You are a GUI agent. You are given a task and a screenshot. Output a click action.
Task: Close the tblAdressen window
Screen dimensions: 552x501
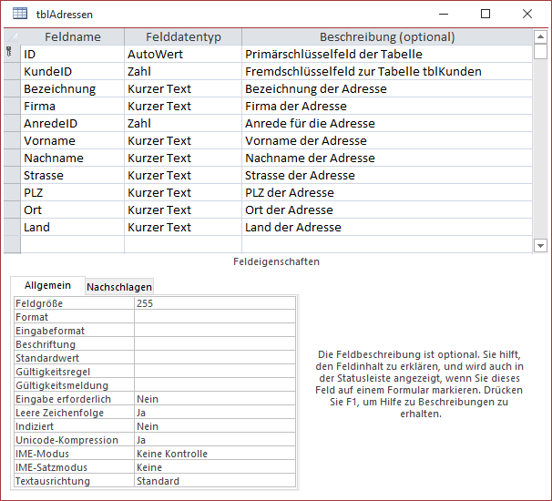[527, 14]
